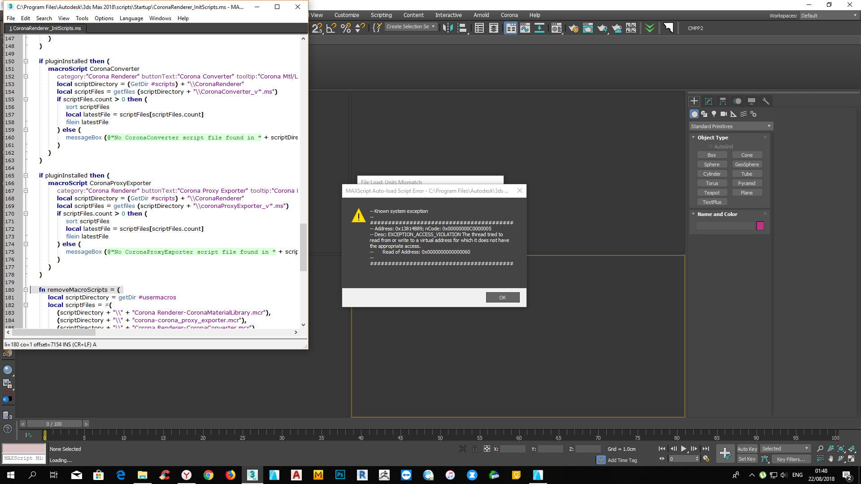Toggle the Selection Lock padlock
The height and width of the screenshot is (484, 861).
475,449
